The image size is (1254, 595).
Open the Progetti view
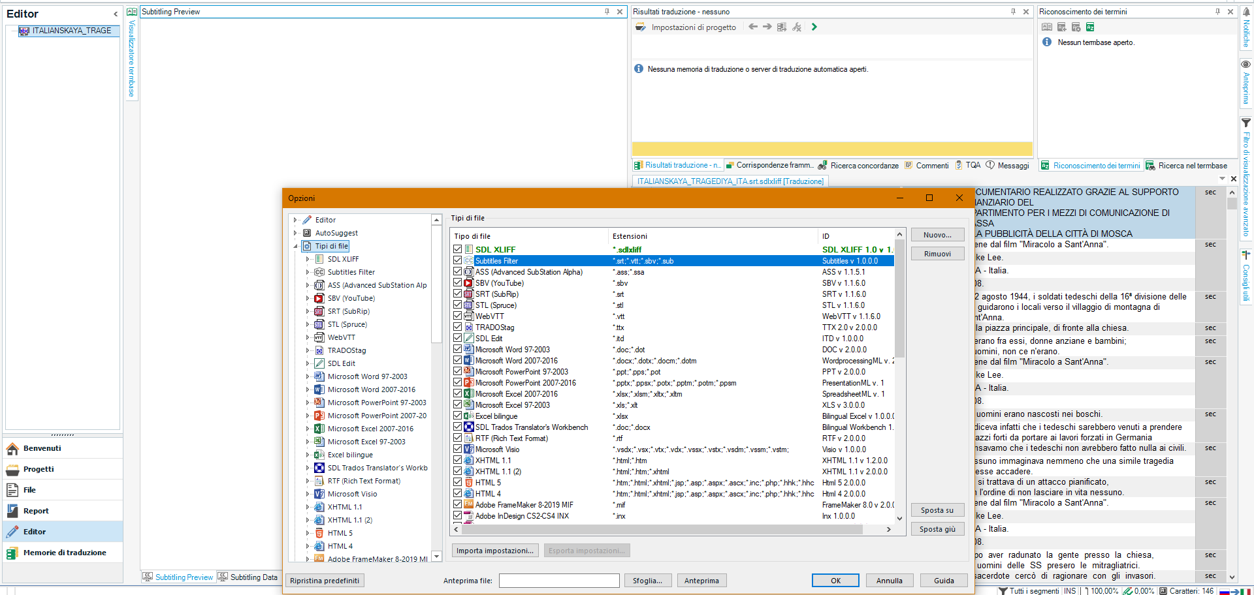point(63,469)
